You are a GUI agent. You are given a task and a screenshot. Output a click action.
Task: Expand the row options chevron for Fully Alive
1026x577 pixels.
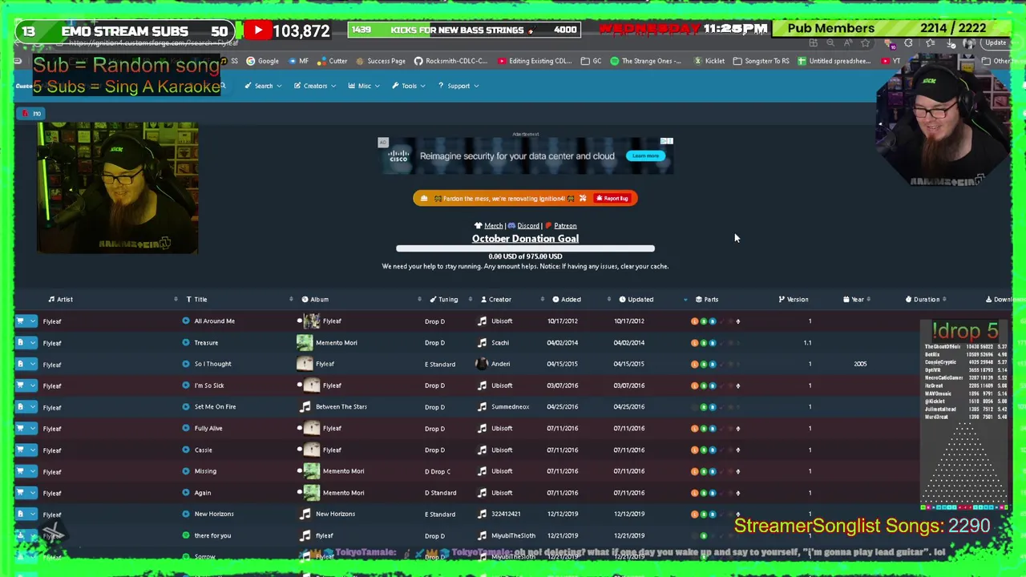(32, 429)
